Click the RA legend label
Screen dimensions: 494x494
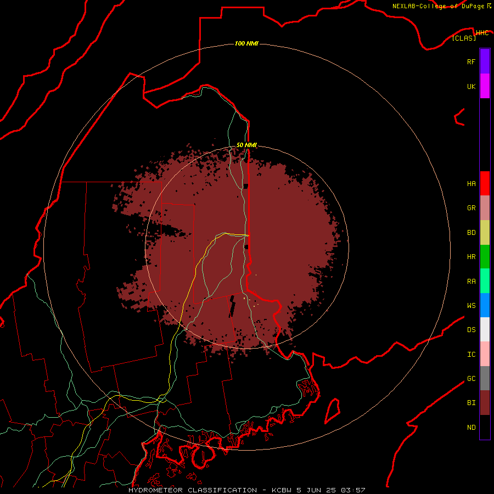click(x=471, y=282)
